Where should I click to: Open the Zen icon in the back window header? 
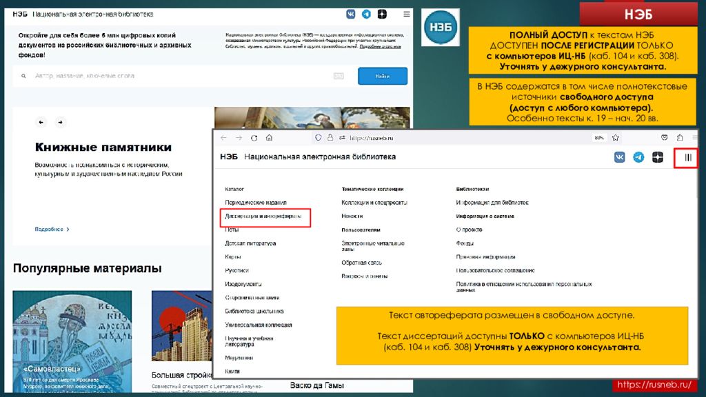pyautogui.click(x=382, y=14)
